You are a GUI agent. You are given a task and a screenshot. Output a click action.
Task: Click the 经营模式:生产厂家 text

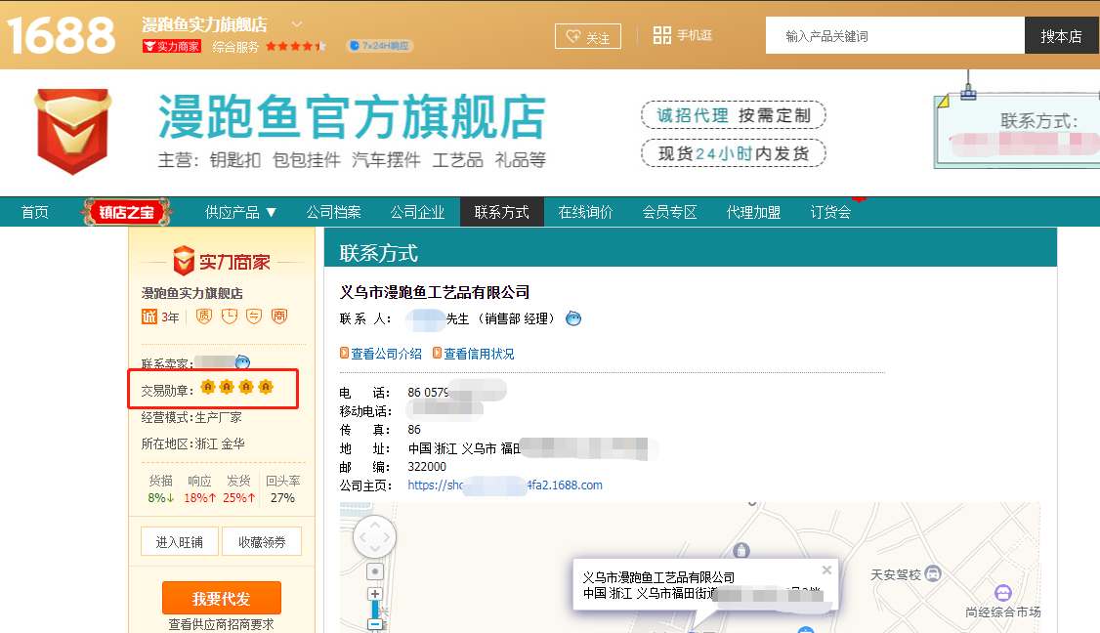tap(191, 417)
